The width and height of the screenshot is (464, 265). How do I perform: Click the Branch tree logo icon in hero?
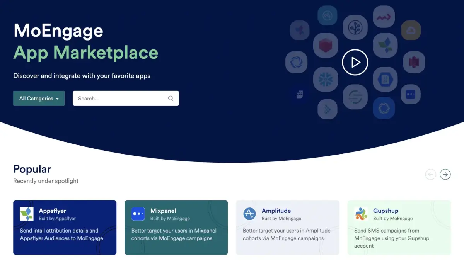[x=355, y=28]
